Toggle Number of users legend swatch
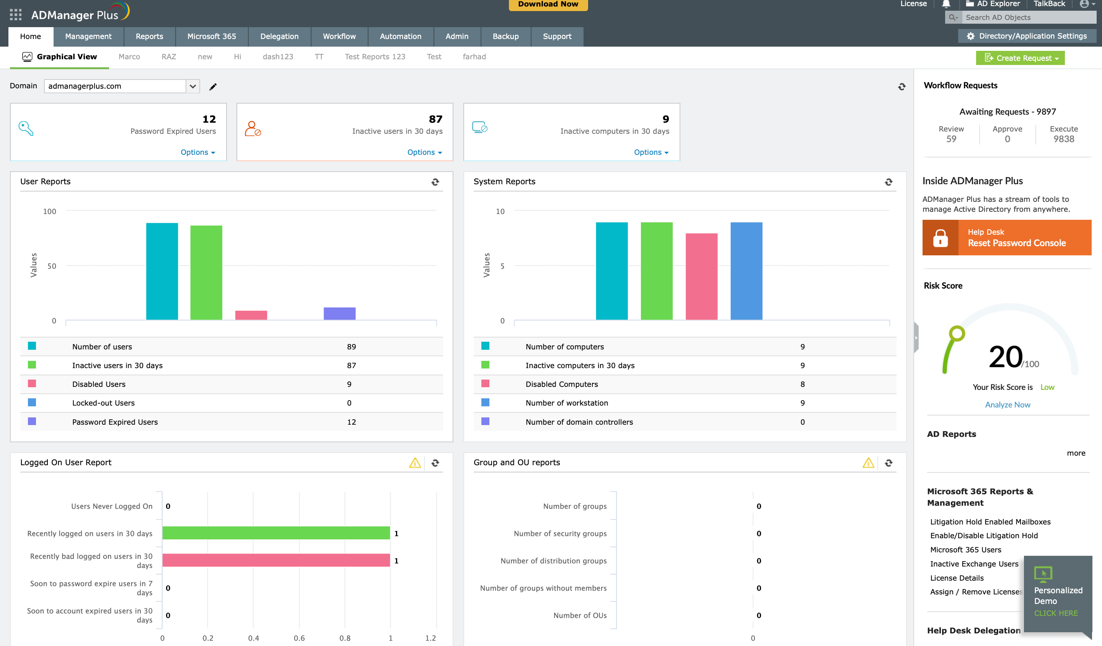This screenshot has height=646, width=1102. coord(32,346)
